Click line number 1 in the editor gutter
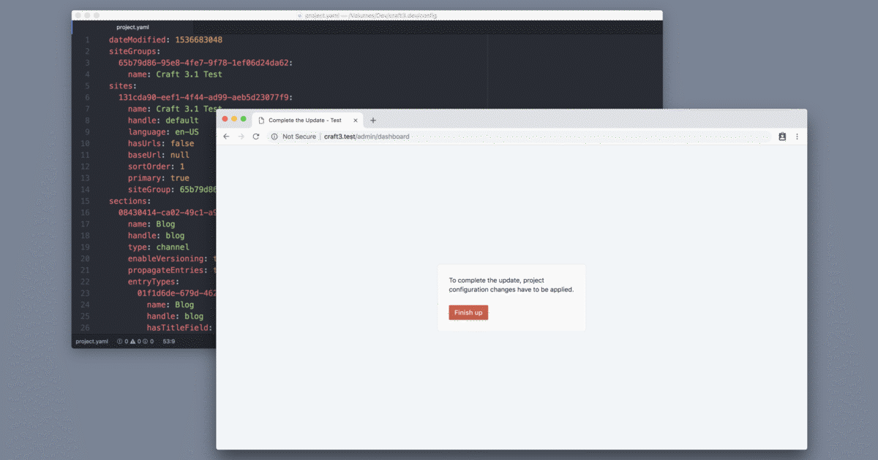The width and height of the screenshot is (878, 460). pos(87,39)
